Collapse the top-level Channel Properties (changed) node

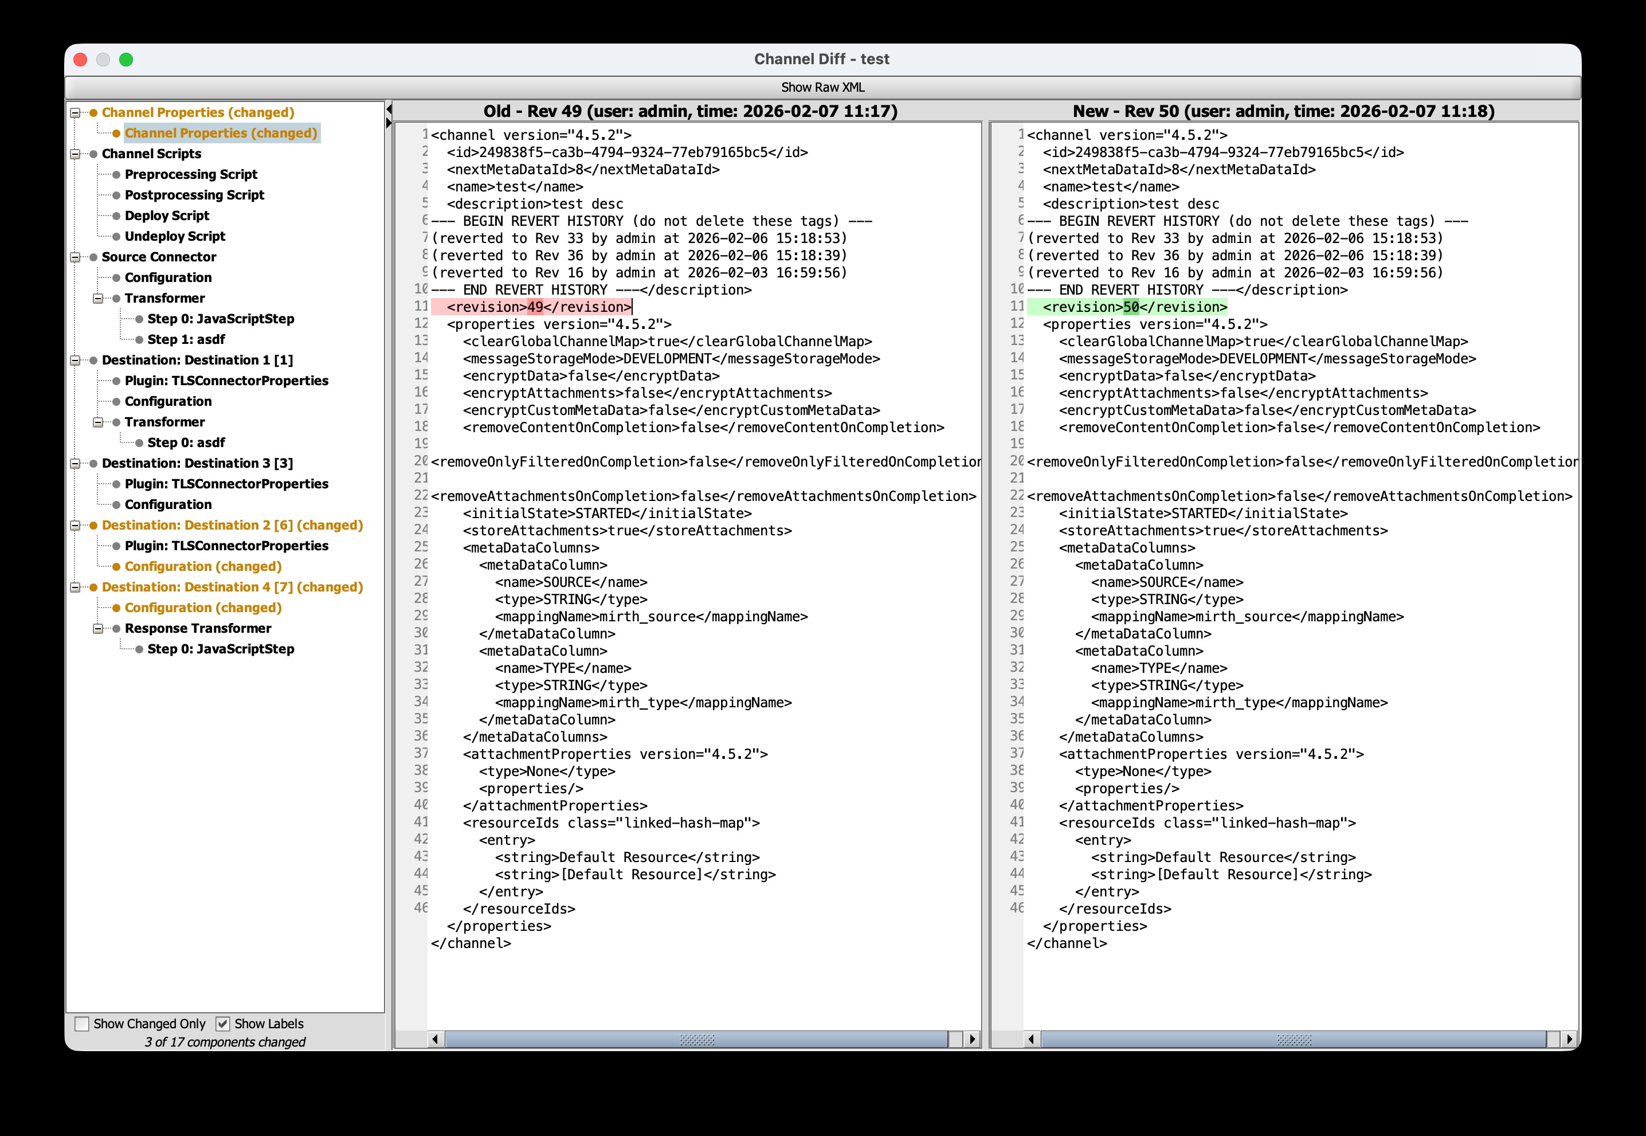(x=75, y=112)
